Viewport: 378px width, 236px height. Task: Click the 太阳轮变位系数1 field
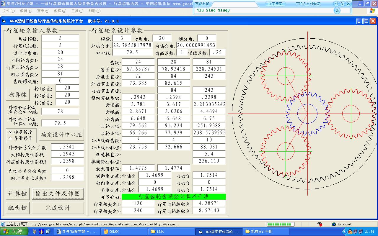pyautogui.click(x=67, y=154)
